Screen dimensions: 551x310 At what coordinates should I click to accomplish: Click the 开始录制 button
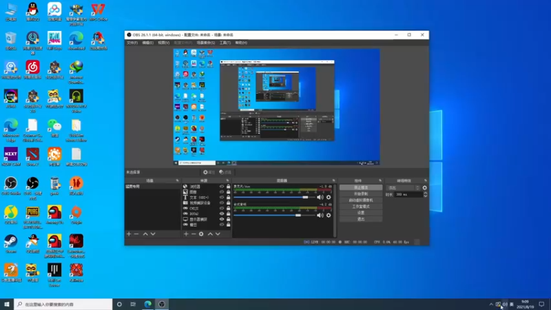click(361, 194)
